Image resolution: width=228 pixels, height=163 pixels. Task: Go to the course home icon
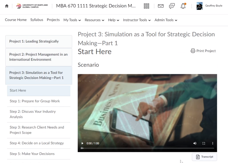click(x=7, y=6)
